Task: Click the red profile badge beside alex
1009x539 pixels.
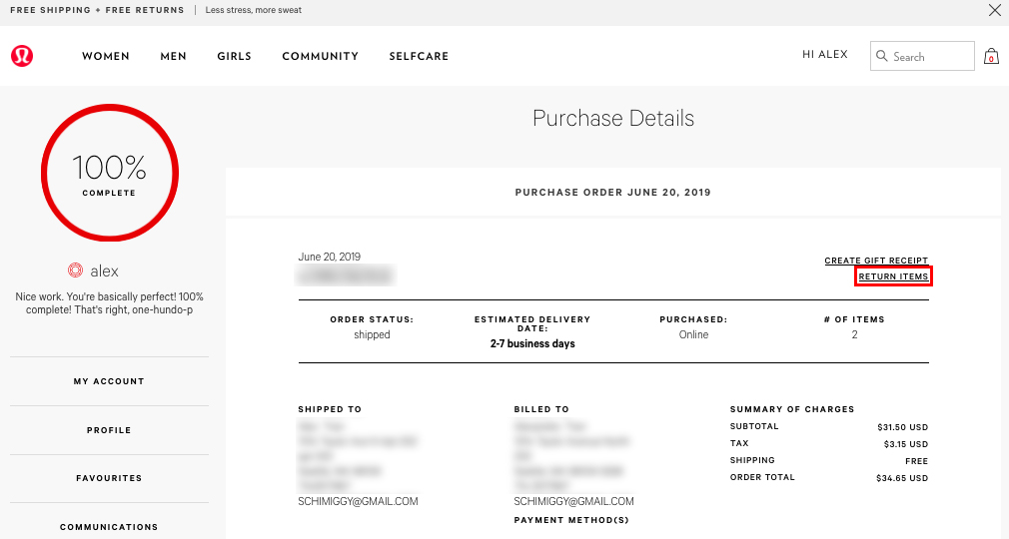Action: [75, 270]
